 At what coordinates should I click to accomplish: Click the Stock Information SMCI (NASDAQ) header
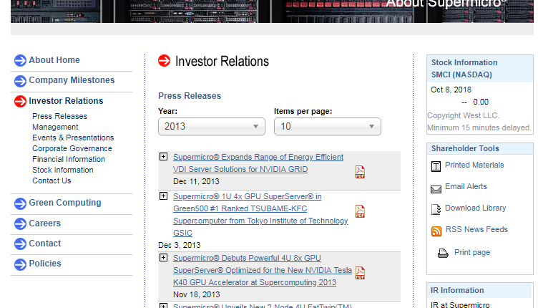point(479,69)
